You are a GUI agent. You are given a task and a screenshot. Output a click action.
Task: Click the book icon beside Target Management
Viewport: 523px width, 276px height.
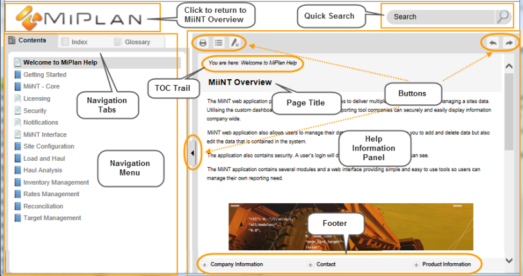17,218
